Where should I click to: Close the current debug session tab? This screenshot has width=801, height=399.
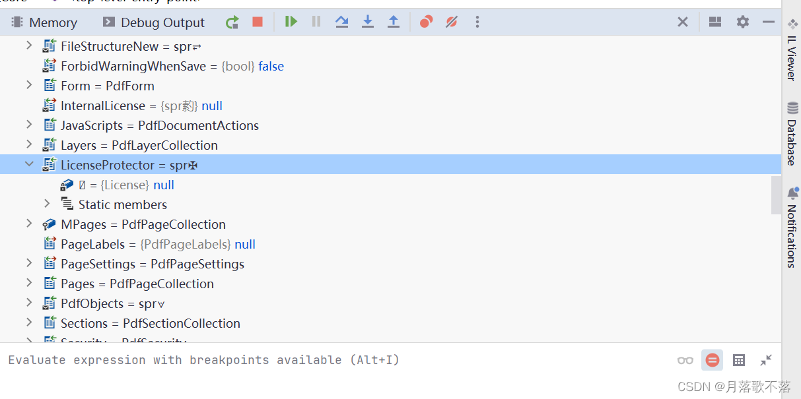683,22
